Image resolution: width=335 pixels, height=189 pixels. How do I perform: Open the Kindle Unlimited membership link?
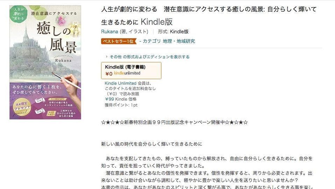tap(121, 83)
